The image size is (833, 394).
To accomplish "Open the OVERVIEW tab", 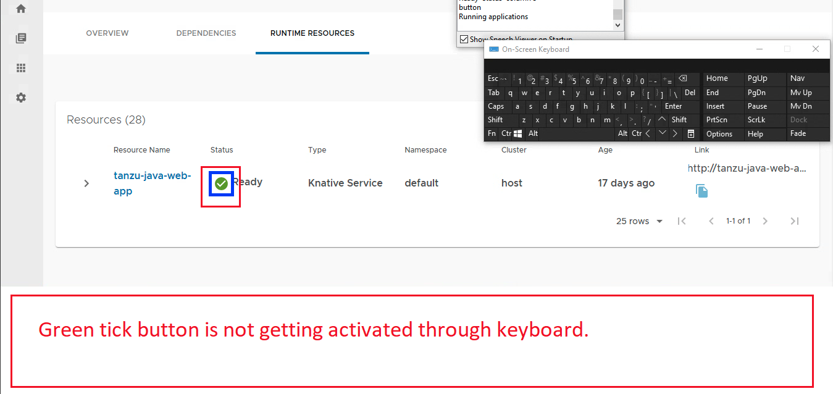I will click(107, 33).
